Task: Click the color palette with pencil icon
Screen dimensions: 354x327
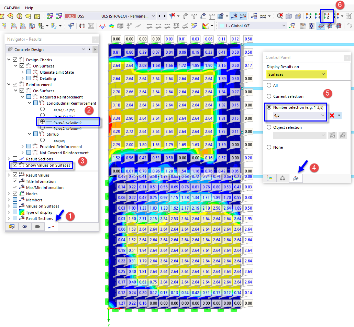Action: pyautogui.click(x=206, y=26)
